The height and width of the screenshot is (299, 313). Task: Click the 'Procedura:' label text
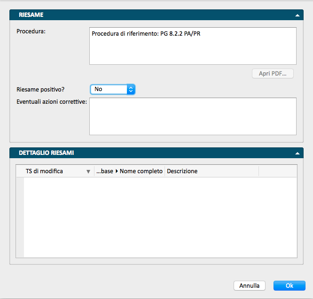click(31, 31)
